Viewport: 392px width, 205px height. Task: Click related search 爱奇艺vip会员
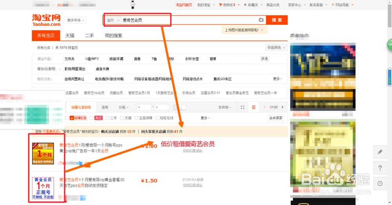(94, 93)
